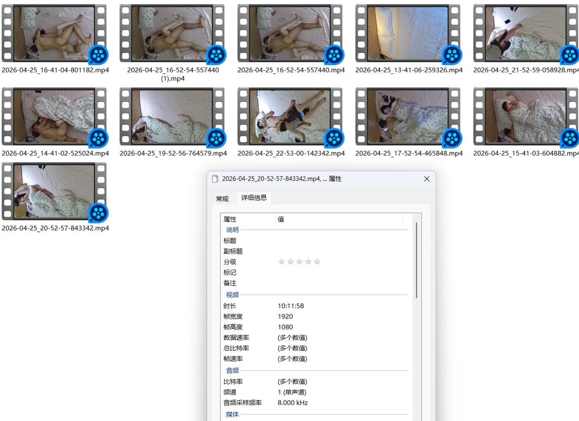Click the file name label 2026-04-25_16-41-04-801182.mp4

[55, 70]
